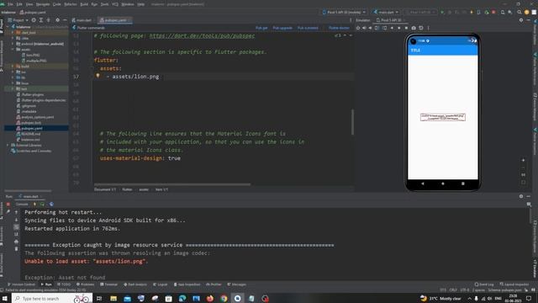Switch to the main.dart editor tab
The height and width of the screenshot is (303, 538).
82,20
